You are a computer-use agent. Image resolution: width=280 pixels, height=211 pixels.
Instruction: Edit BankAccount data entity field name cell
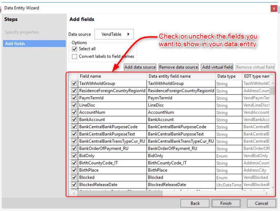[181, 120]
